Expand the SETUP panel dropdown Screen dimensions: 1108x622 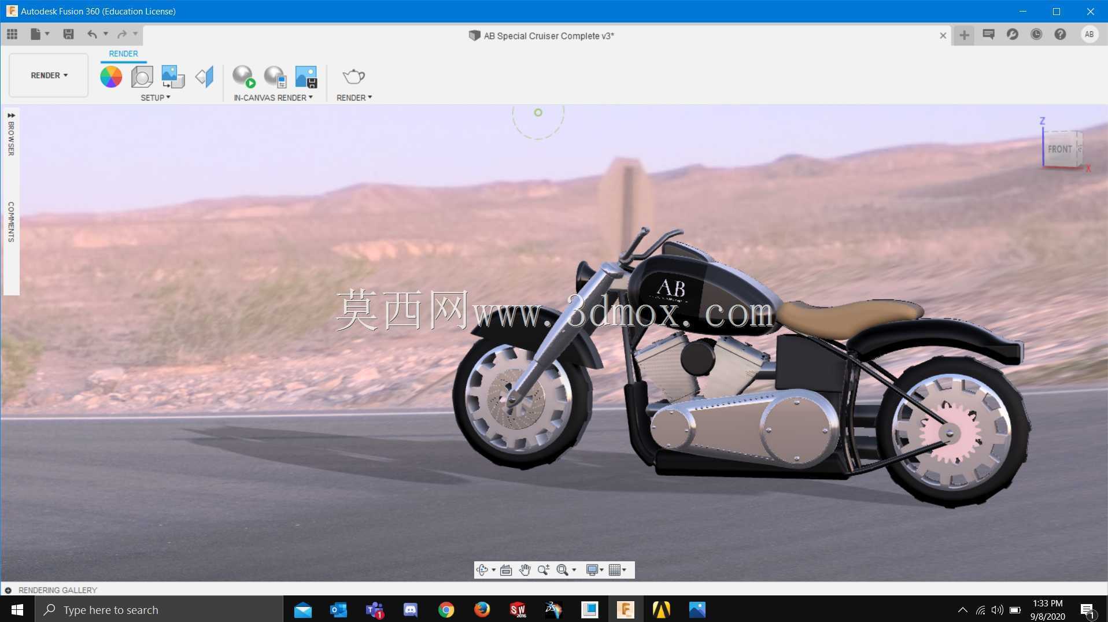(155, 98)
